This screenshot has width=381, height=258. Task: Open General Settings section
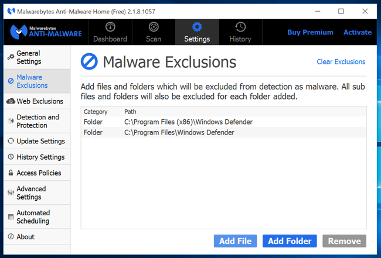point(37,57)
